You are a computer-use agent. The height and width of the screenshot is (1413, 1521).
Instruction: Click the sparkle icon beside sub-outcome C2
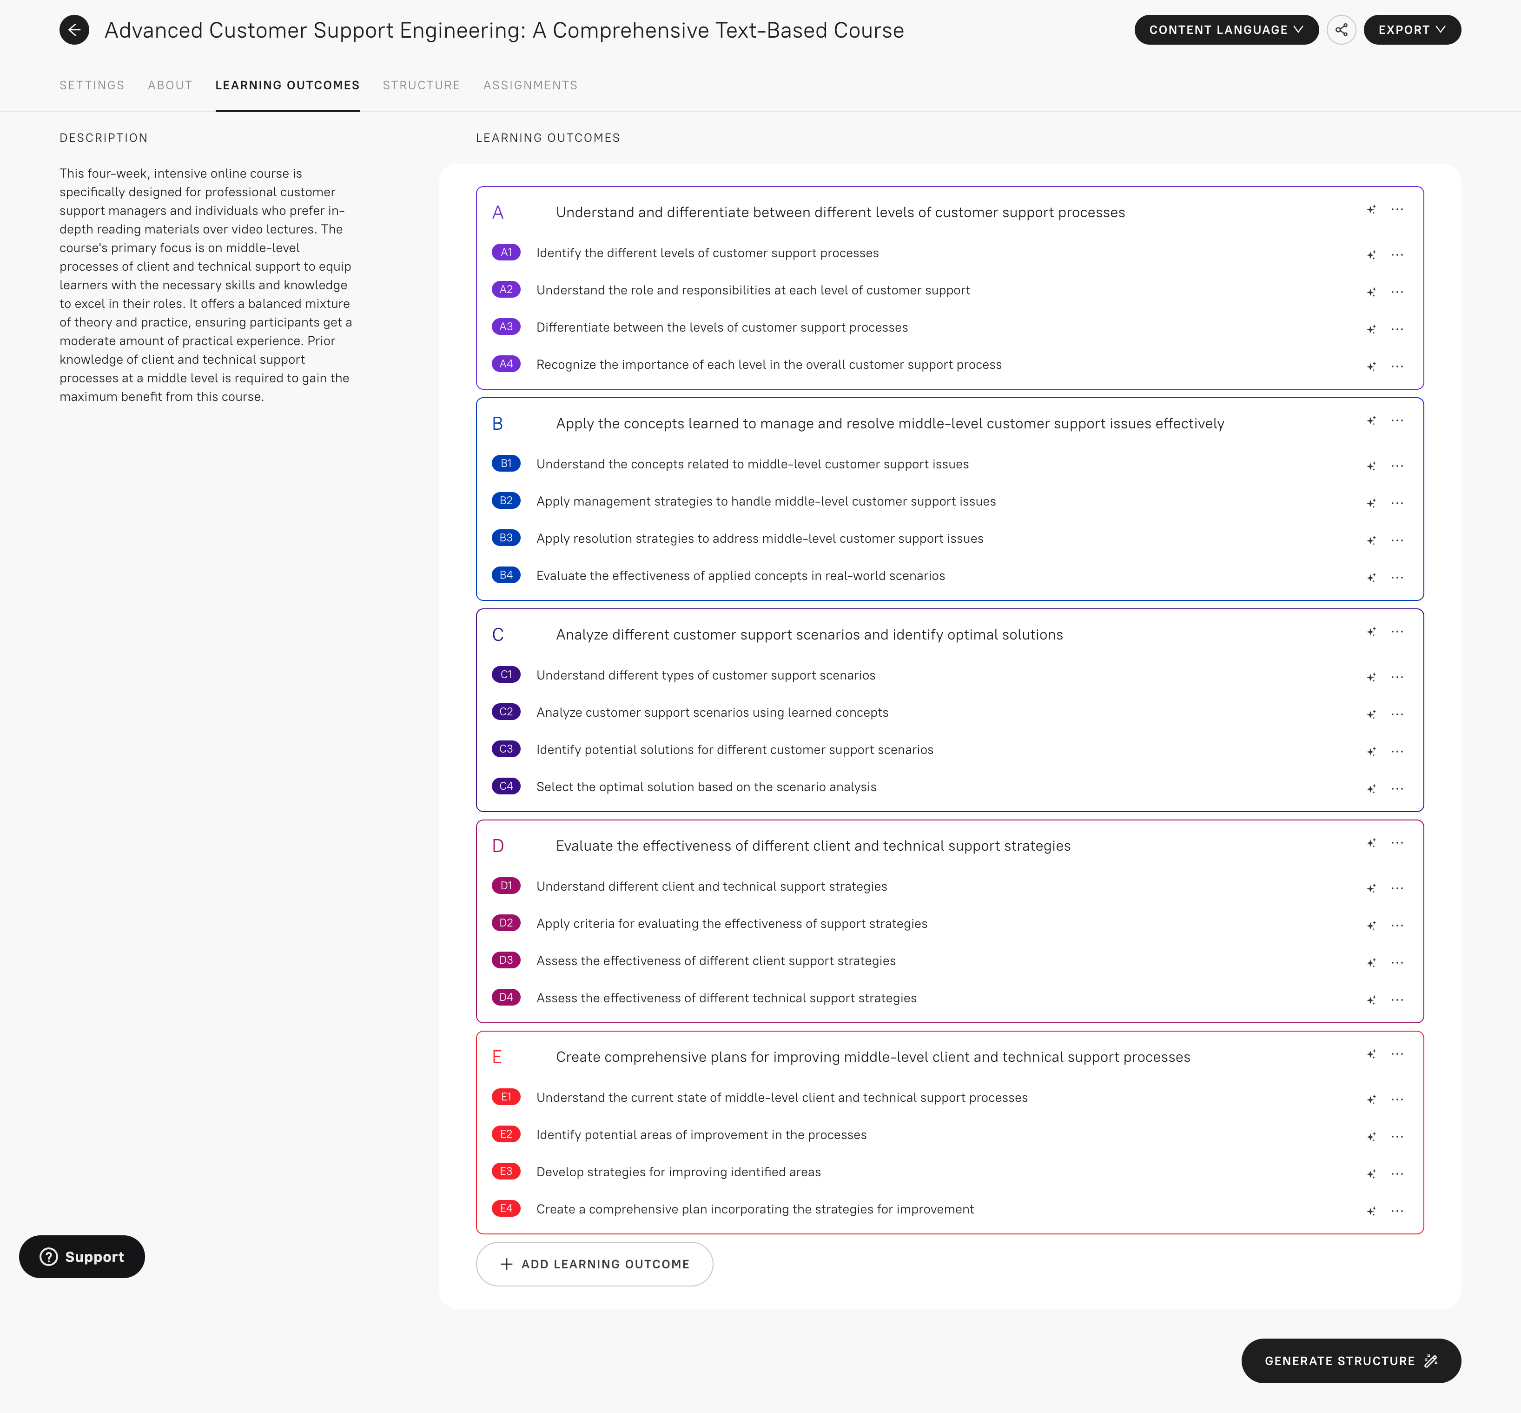1371,714
